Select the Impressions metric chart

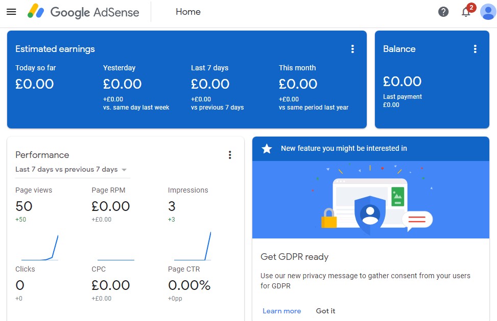coord(193,246)
